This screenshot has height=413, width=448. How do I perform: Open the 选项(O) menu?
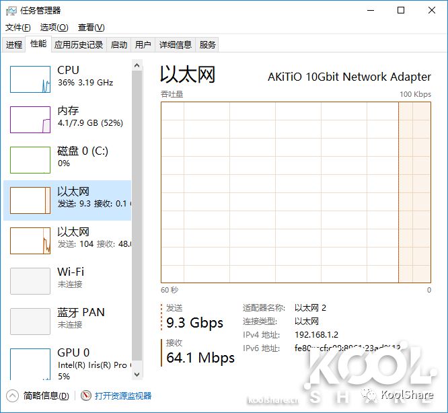click(x=54, y=28)
